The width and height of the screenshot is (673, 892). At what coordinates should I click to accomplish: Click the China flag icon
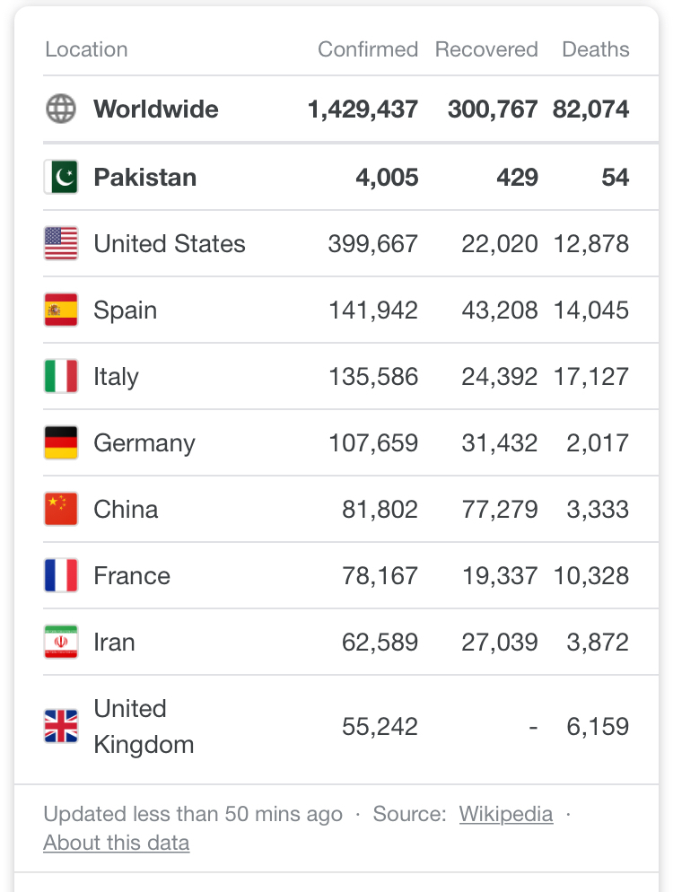tap(61, 509)
